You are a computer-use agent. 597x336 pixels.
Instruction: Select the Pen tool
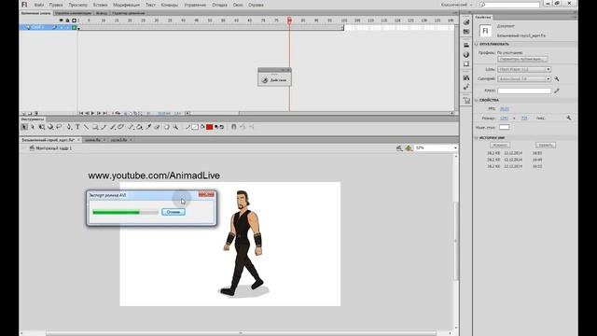(69, 127)
